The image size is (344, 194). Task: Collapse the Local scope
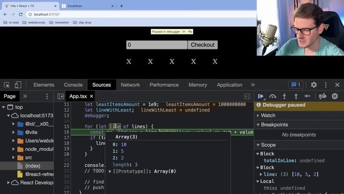click(x=258, y=181)
